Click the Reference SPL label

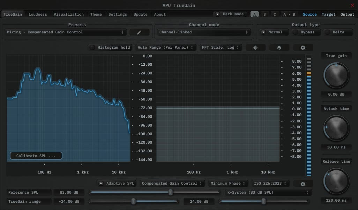pyautogui.click(x=29, y=193)
